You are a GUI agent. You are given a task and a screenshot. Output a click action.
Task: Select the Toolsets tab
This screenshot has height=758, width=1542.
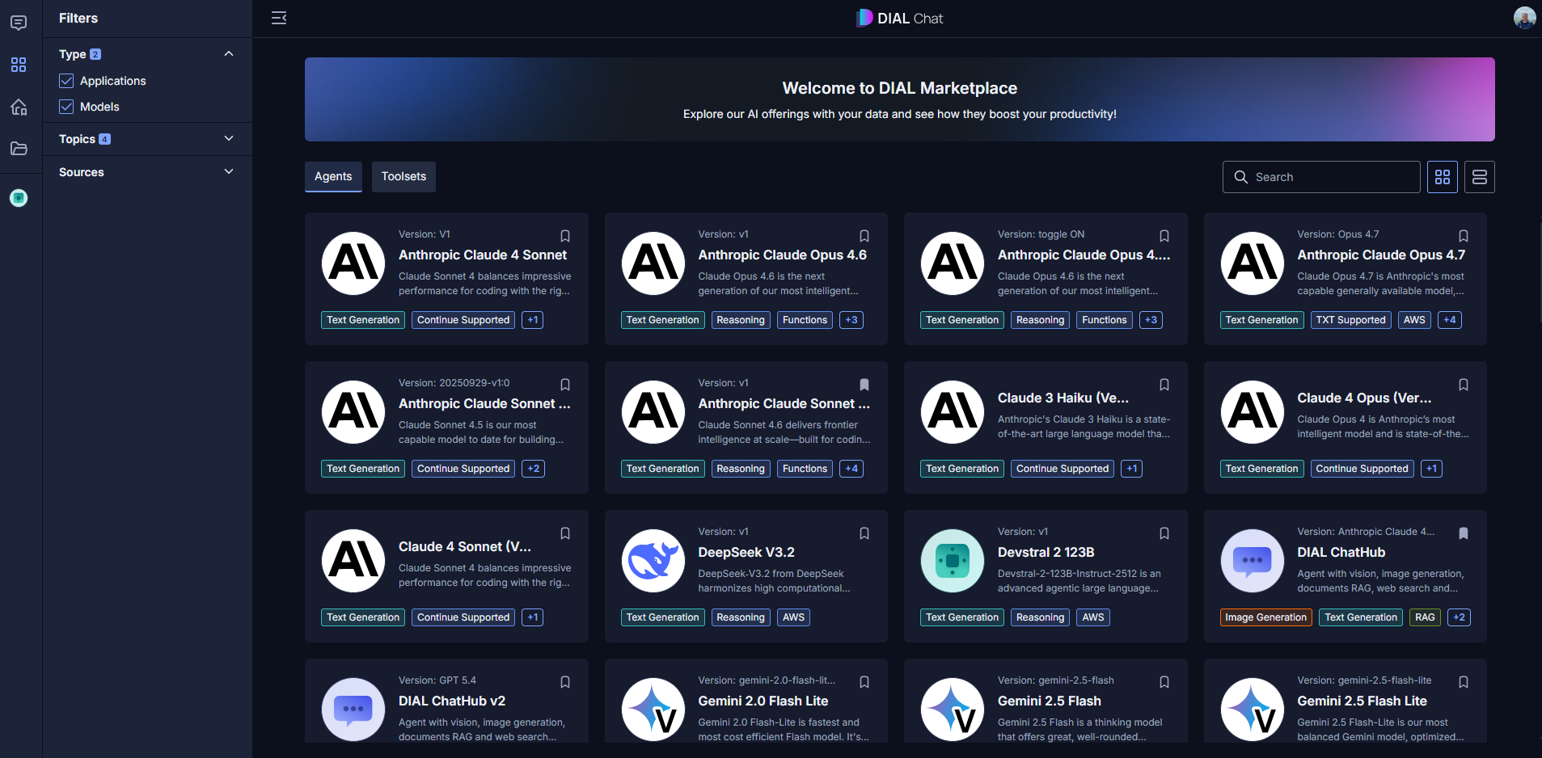coord(403,176)
